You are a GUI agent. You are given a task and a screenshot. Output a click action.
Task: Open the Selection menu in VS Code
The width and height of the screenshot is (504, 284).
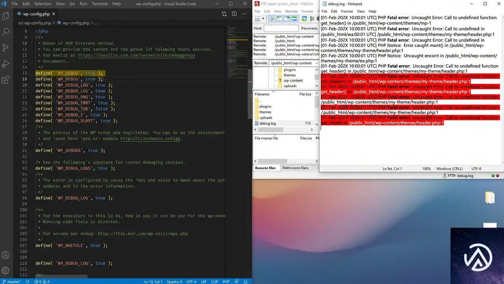(x=43, y=4)
